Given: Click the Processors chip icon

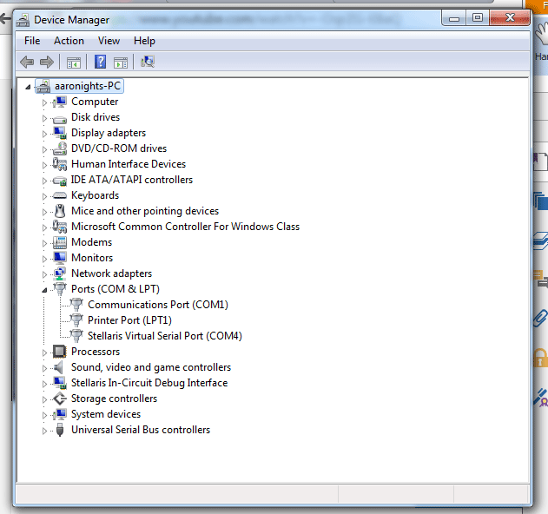Looking at the screenshot, I should tap(59, 352).
